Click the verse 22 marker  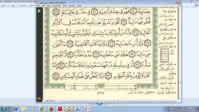pos(56,12)
